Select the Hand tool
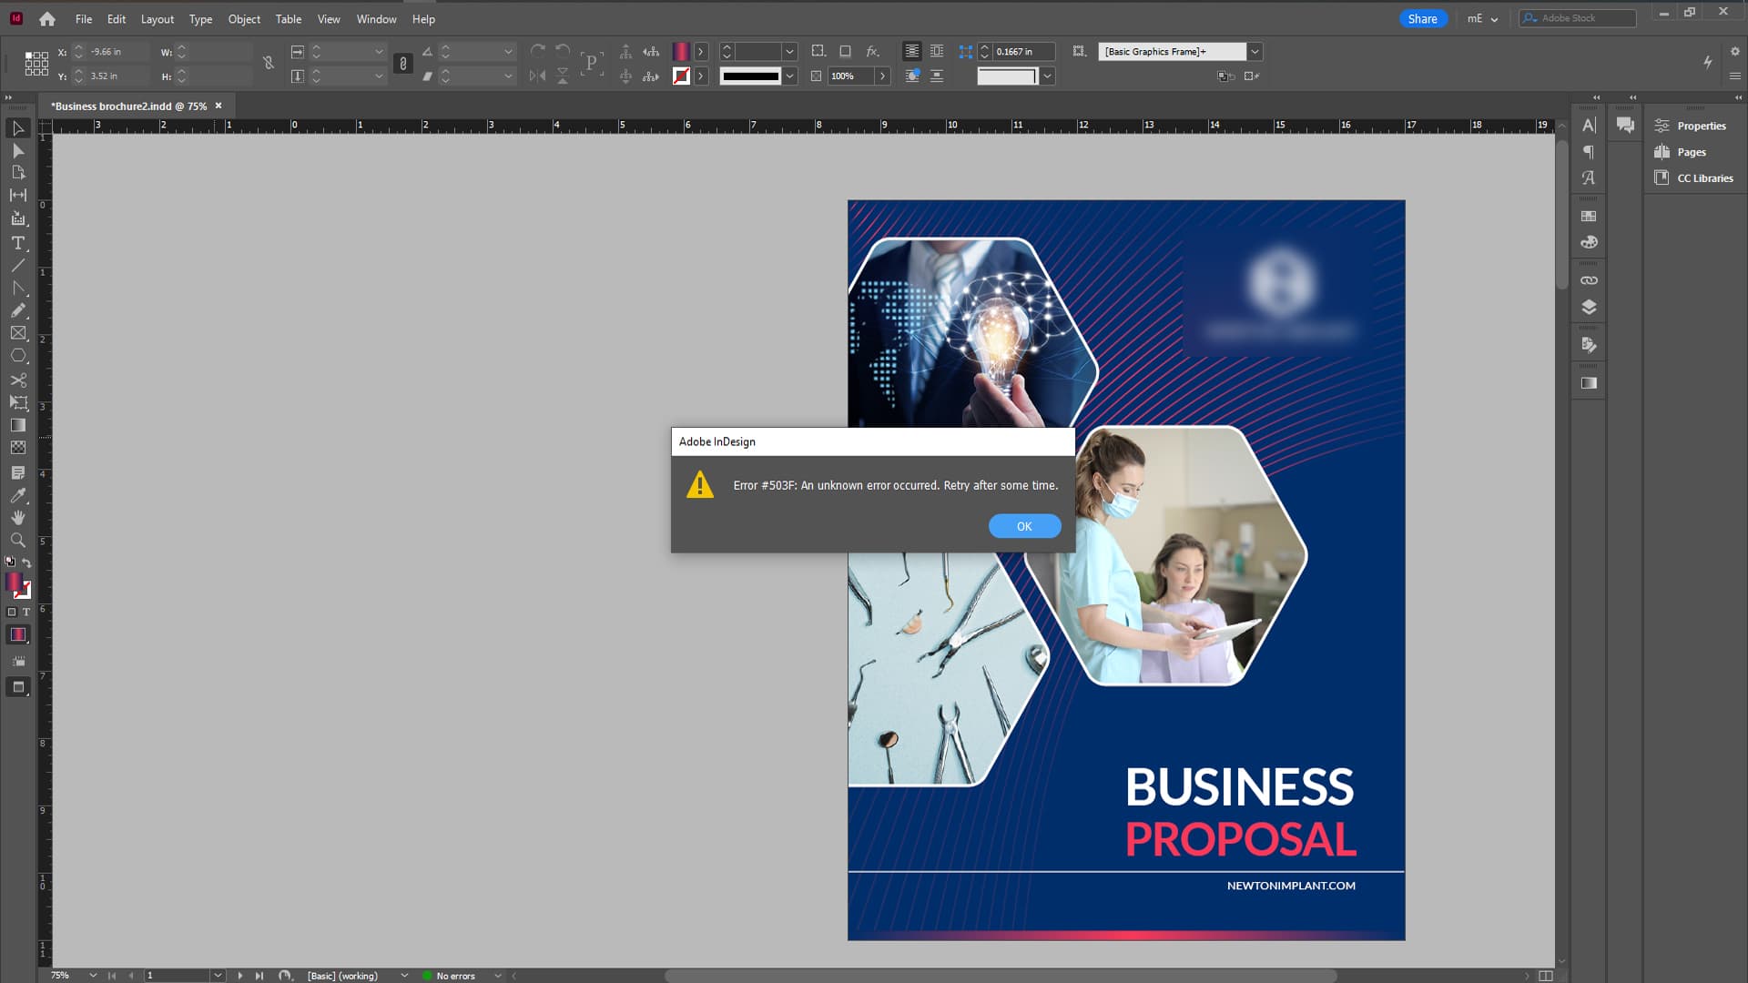 click(x=16, y=517)
